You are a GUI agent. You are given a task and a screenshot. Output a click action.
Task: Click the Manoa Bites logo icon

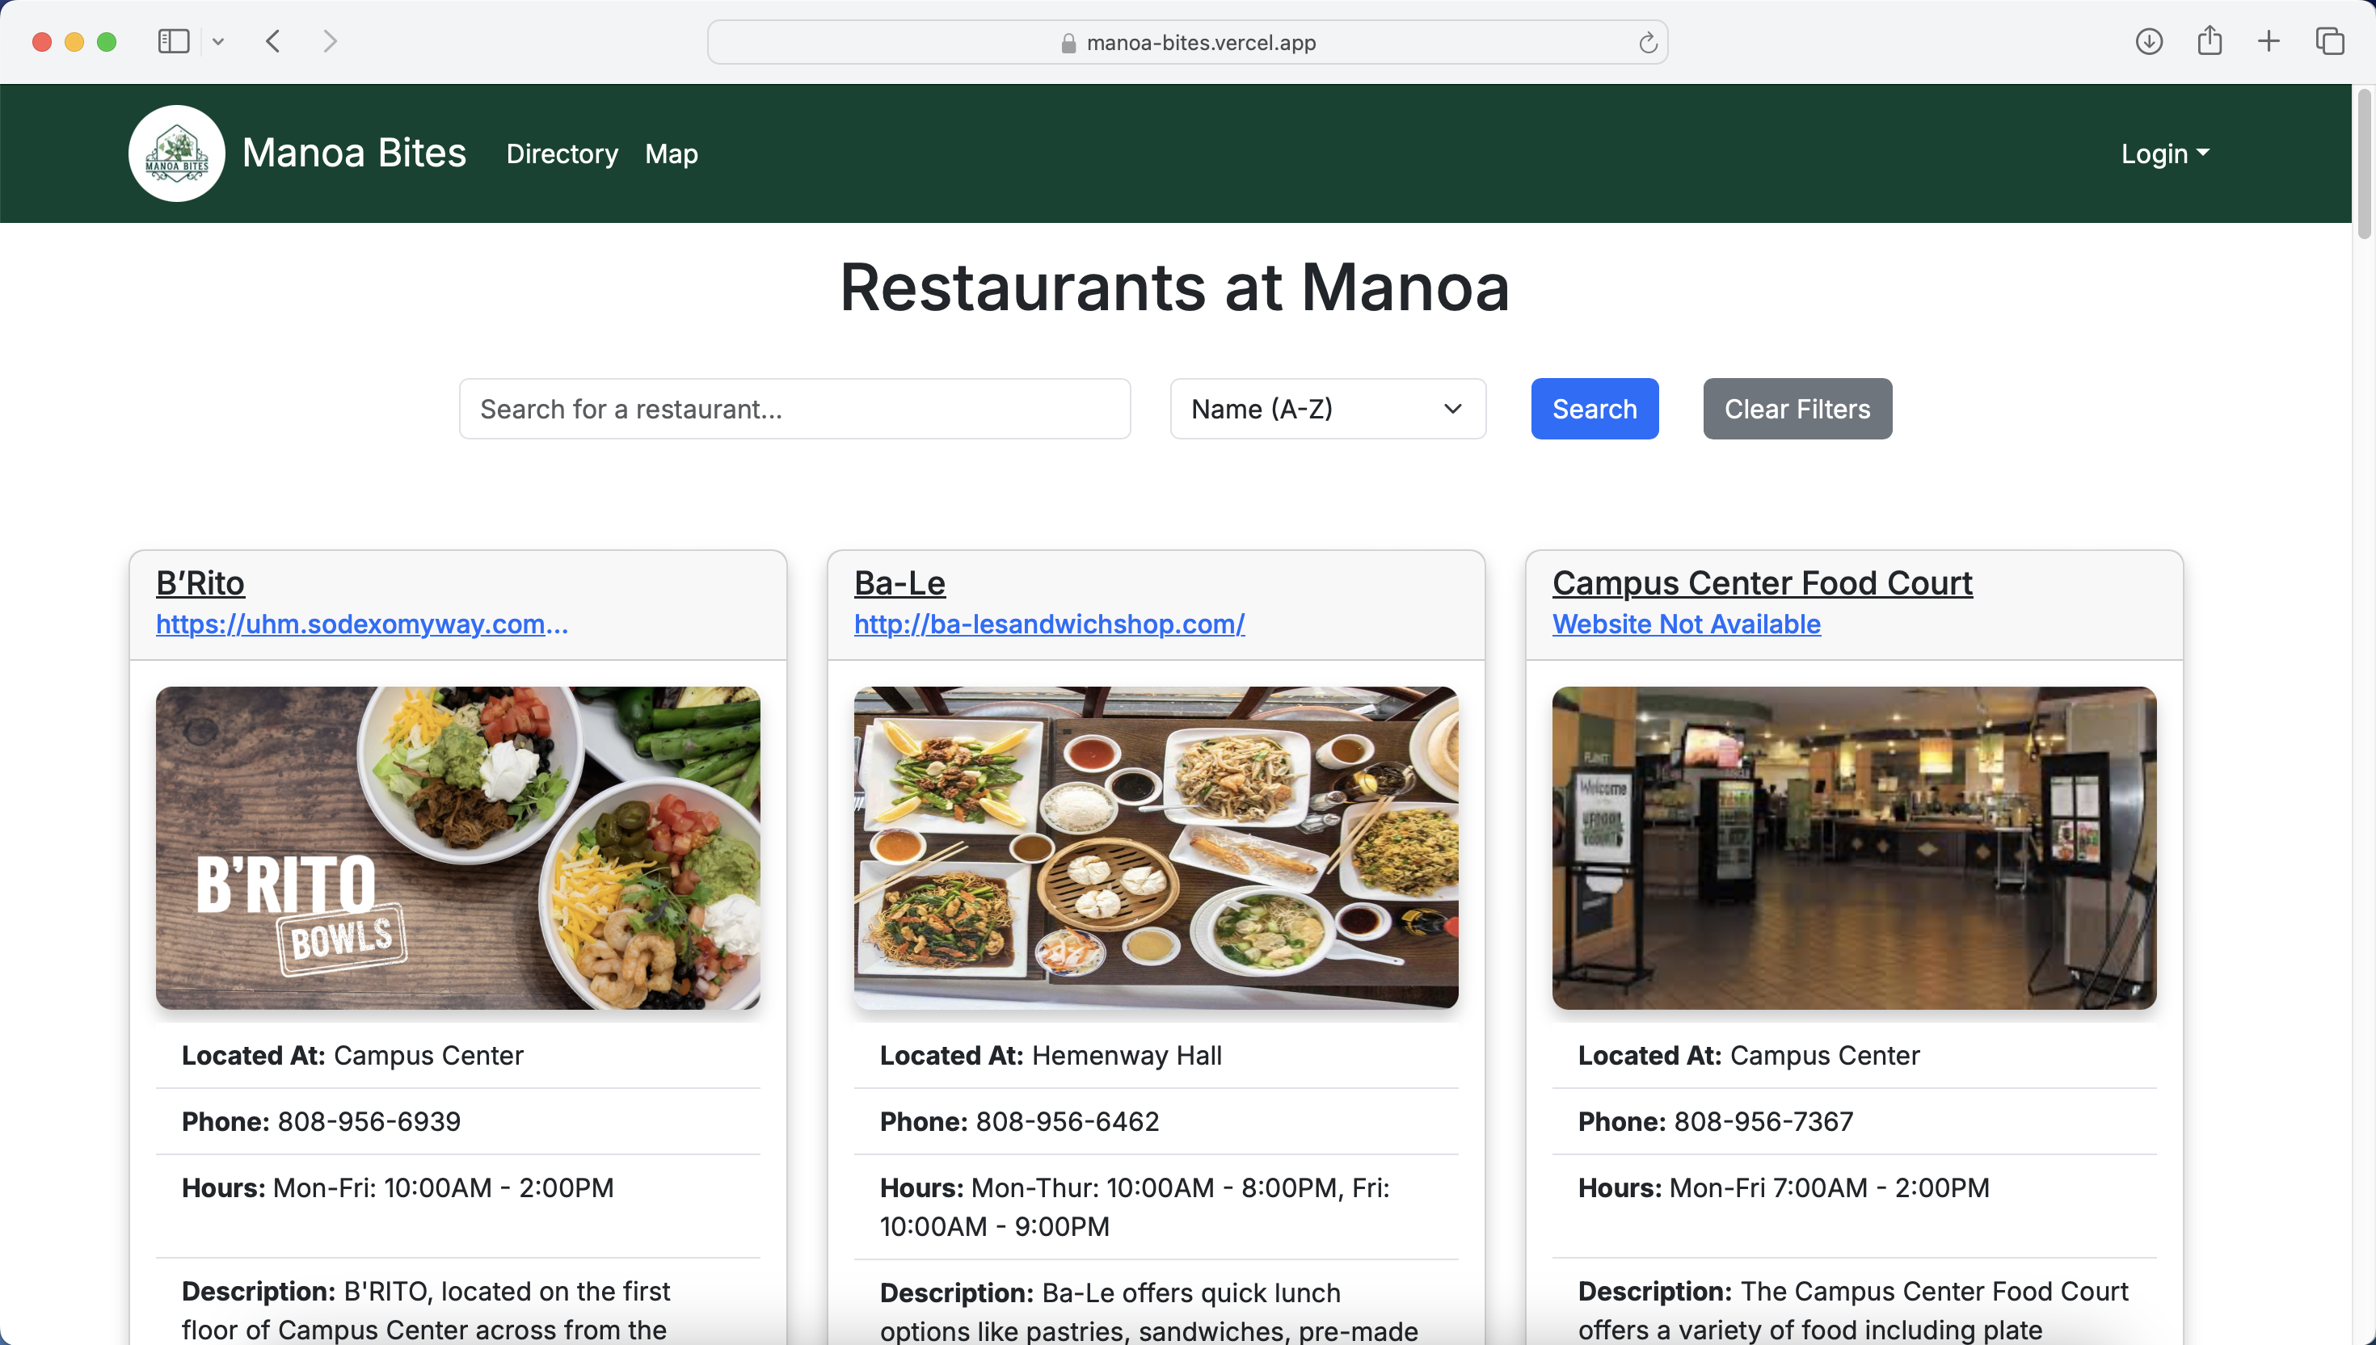[x=176, y=153]
